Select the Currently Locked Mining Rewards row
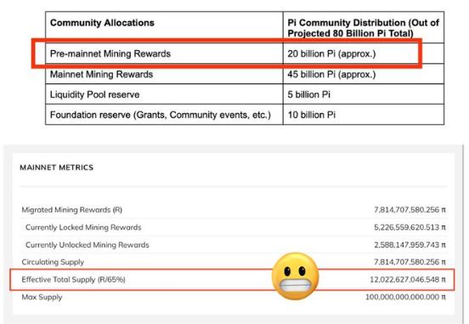 click(234, 227)
